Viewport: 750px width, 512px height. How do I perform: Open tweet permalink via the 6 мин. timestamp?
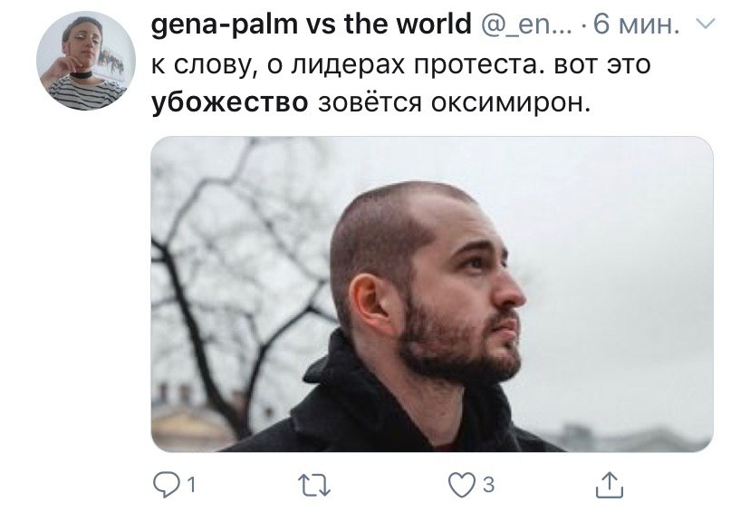[636, 24]
